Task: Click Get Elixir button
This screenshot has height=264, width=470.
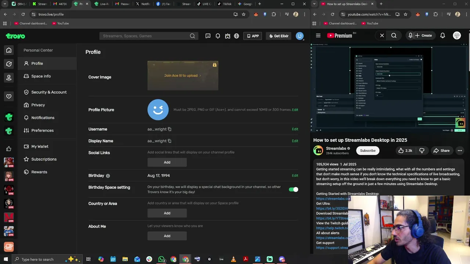Action: [279, 36]
